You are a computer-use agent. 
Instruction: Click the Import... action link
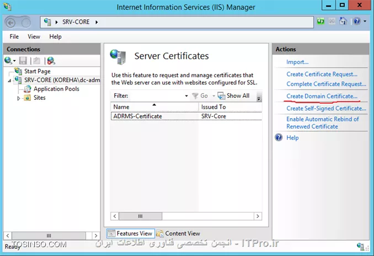297,62
